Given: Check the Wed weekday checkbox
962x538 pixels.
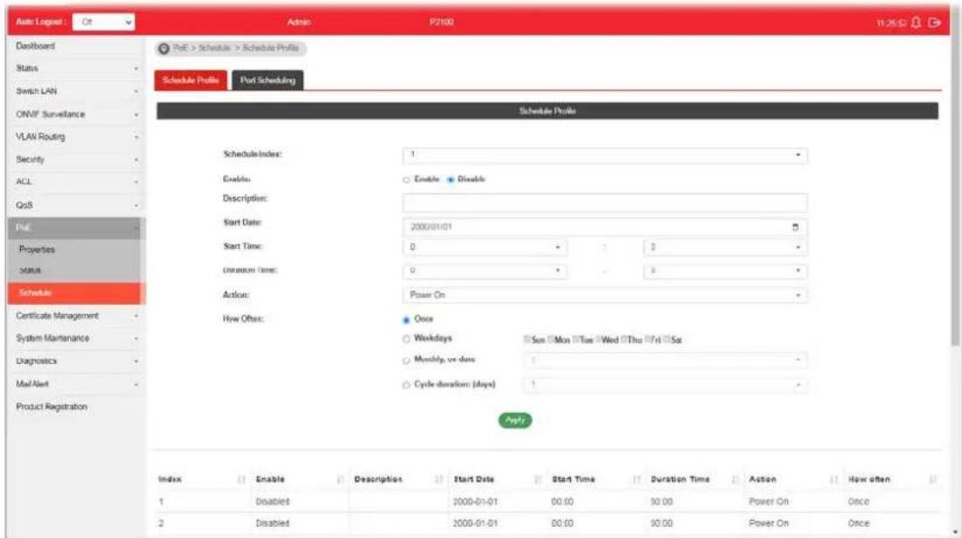Looking at the screenshot, I should click(x=598, y=339).
